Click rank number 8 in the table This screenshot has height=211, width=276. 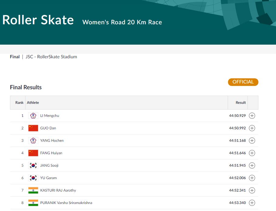click(x=22, y=203)
